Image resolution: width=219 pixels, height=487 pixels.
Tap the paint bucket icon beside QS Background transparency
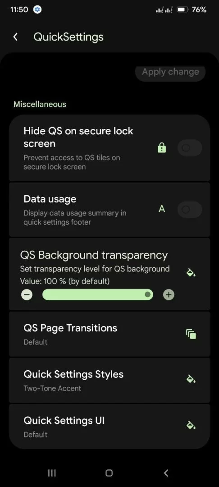pyautogui.click(x=191, y=273)
